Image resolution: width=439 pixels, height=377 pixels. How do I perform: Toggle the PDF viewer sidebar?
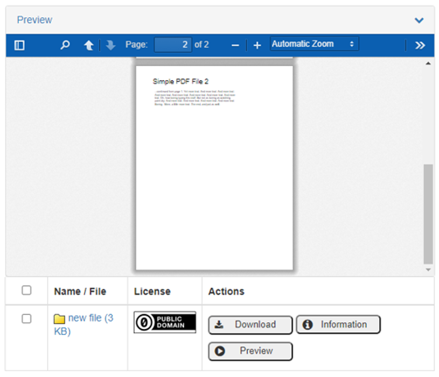click(19, 45)
